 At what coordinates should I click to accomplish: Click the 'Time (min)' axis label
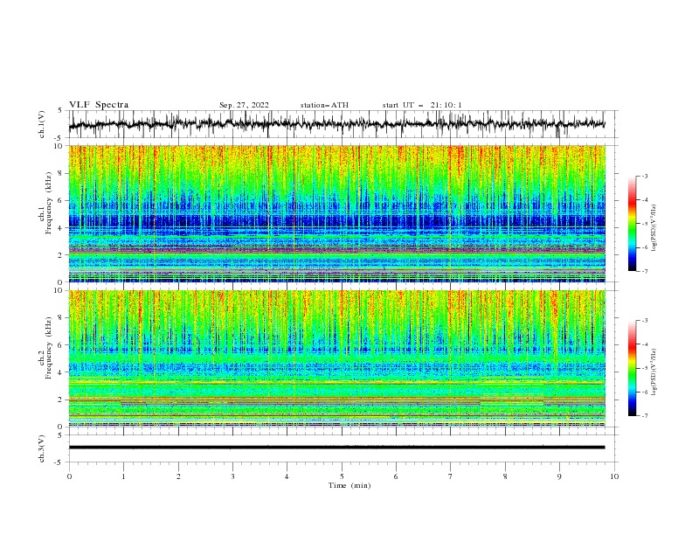[x=349, y=485]
